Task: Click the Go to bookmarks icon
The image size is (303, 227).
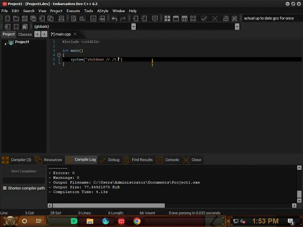Action: (25, 27)
